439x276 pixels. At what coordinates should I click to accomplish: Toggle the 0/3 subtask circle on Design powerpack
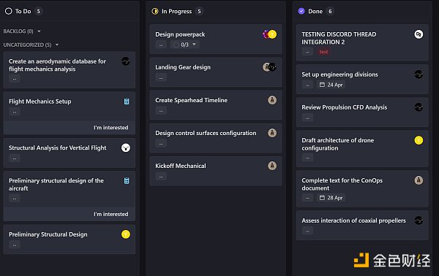[176, 45]
